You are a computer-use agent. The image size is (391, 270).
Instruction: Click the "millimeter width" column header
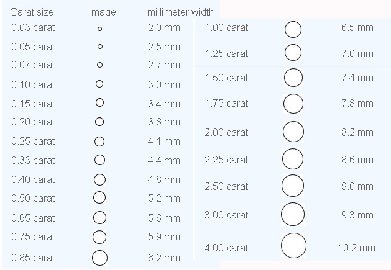(x=180, y=12)
